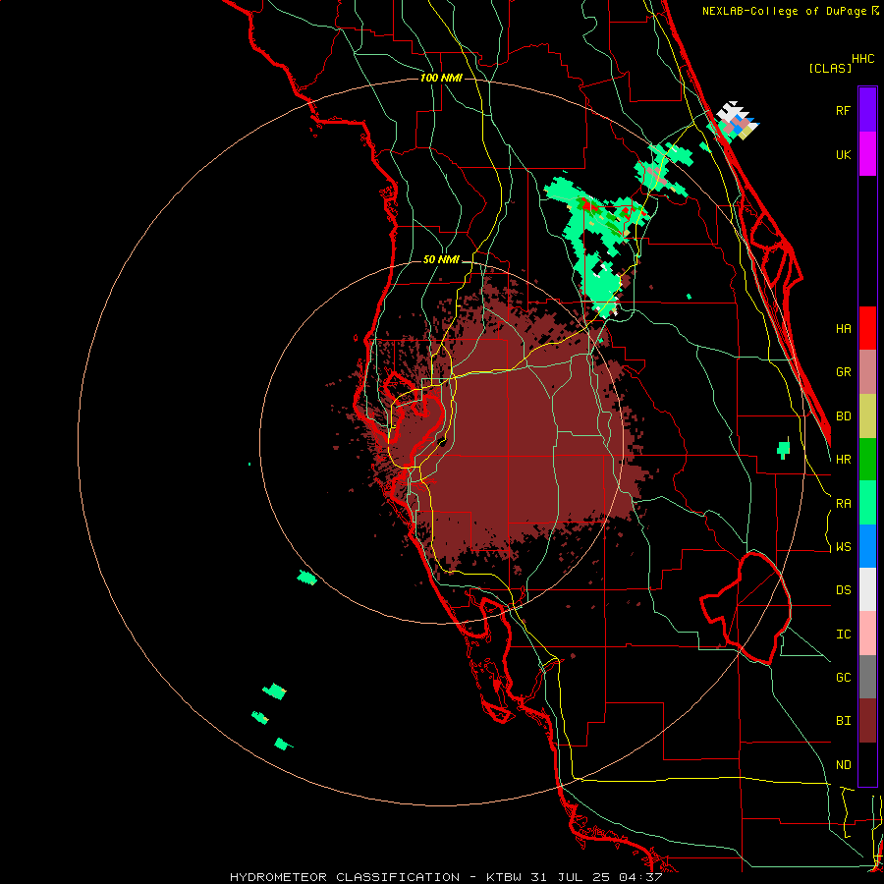Screen dimensions: 884x884
Task: Click the UK magenta legend swatch
Action: (x=867, y=154)
